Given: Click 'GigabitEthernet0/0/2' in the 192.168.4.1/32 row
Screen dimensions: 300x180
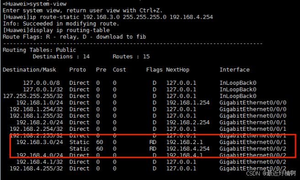Looking at the screenshot, I should pos(253,162).
